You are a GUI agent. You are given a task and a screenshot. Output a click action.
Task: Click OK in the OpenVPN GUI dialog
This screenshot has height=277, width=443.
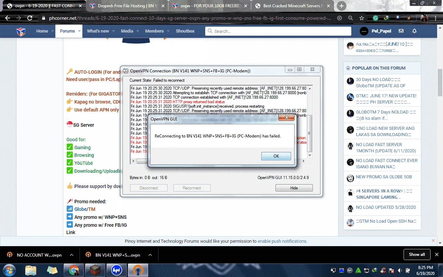[x=276, y=156]
